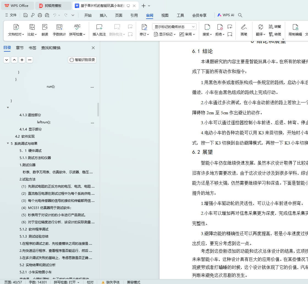Viewport: 308px width, 284px height.
Task: Open the Translate tool (翻译)
Action: click(x=260, y=30)
